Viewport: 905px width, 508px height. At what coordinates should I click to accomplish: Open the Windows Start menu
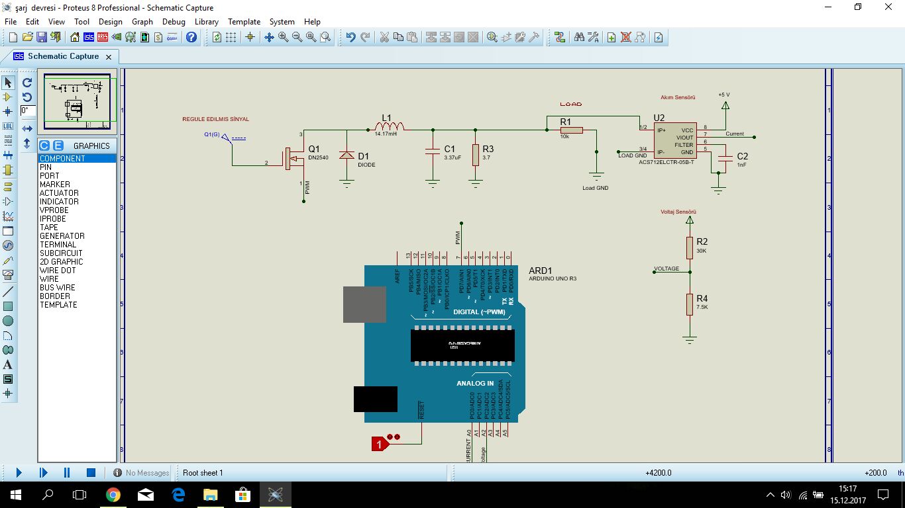coord(15,494)
